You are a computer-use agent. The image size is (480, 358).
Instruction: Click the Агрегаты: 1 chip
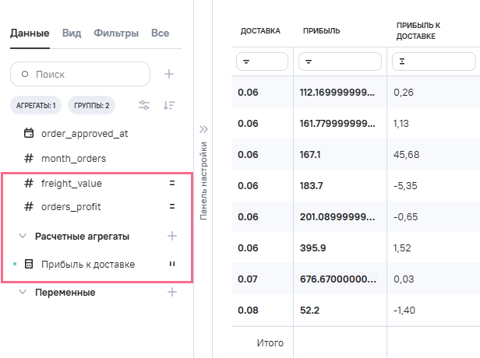click(36, 105)
